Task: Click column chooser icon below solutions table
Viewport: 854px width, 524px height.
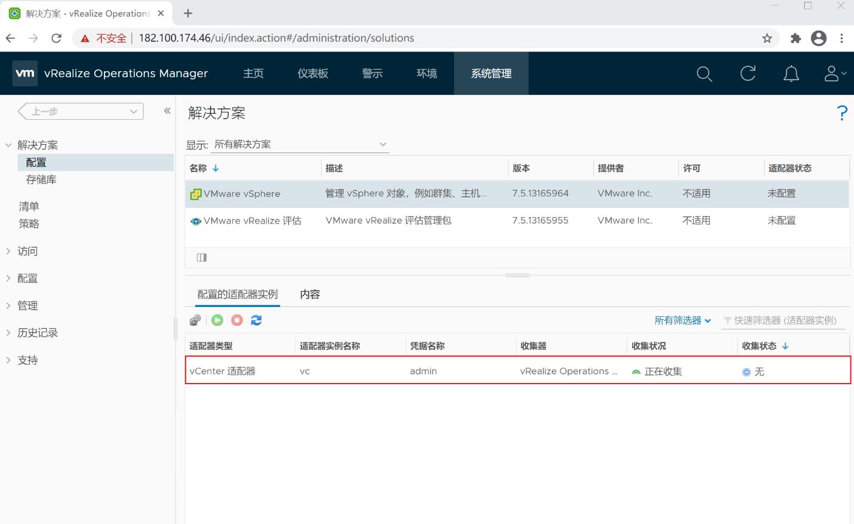Action: point(202,258)
